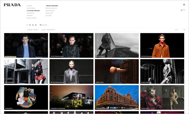Open EPICENTERS submenu link
189x114 pixels.
[49, 13]
